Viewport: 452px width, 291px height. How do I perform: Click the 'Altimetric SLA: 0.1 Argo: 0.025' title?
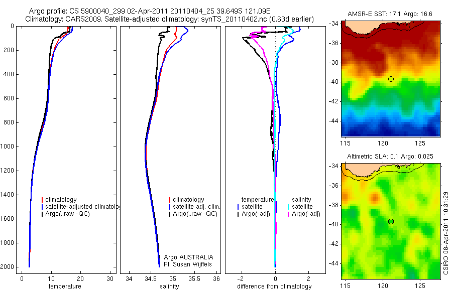(390, 157)
